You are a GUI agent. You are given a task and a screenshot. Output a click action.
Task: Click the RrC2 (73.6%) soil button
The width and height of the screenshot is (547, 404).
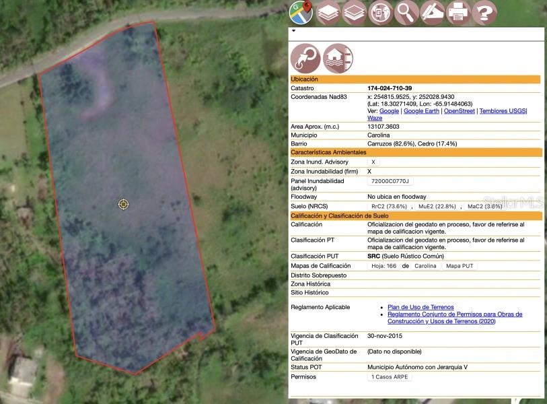389,206
